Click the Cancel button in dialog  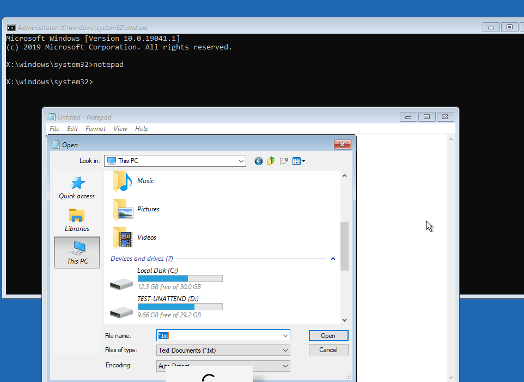328,349
